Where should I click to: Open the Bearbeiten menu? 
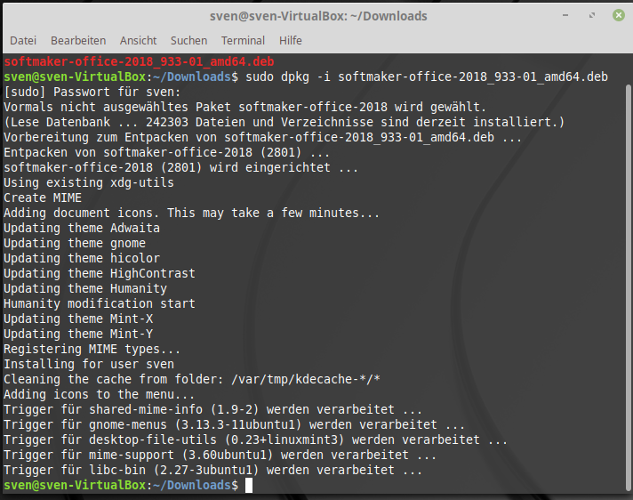coord(78,41)
